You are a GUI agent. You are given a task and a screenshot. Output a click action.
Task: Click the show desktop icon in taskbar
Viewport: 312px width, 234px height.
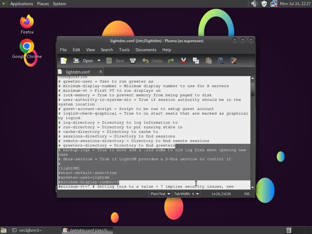(4, 230)
